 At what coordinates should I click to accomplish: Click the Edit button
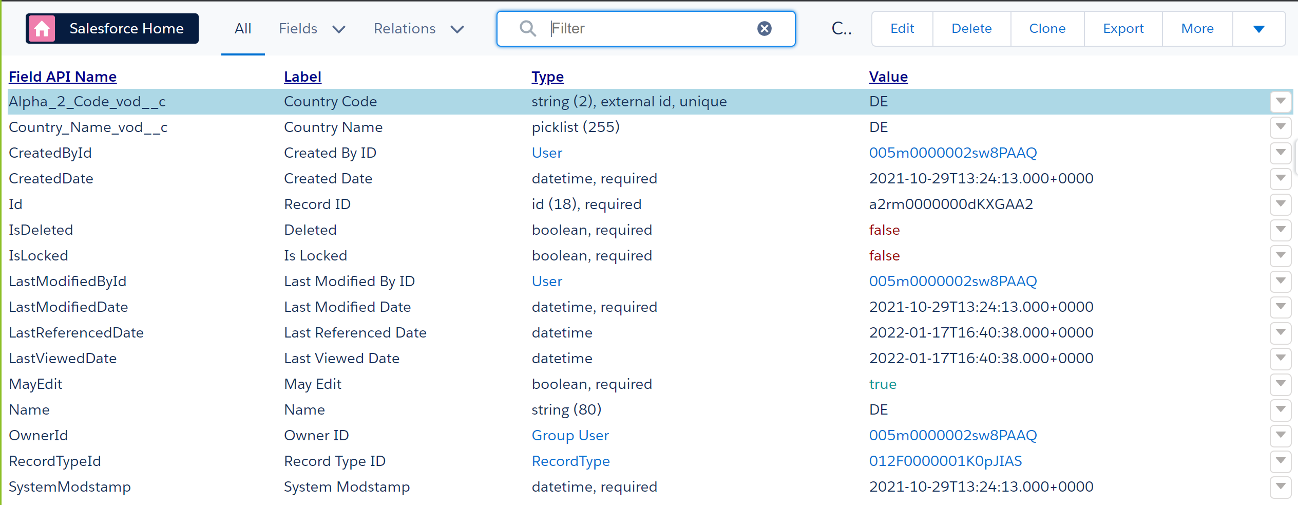[902, 29]
